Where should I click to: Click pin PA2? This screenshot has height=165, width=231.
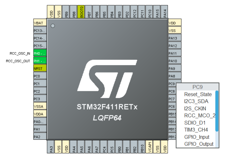[40, 136]
